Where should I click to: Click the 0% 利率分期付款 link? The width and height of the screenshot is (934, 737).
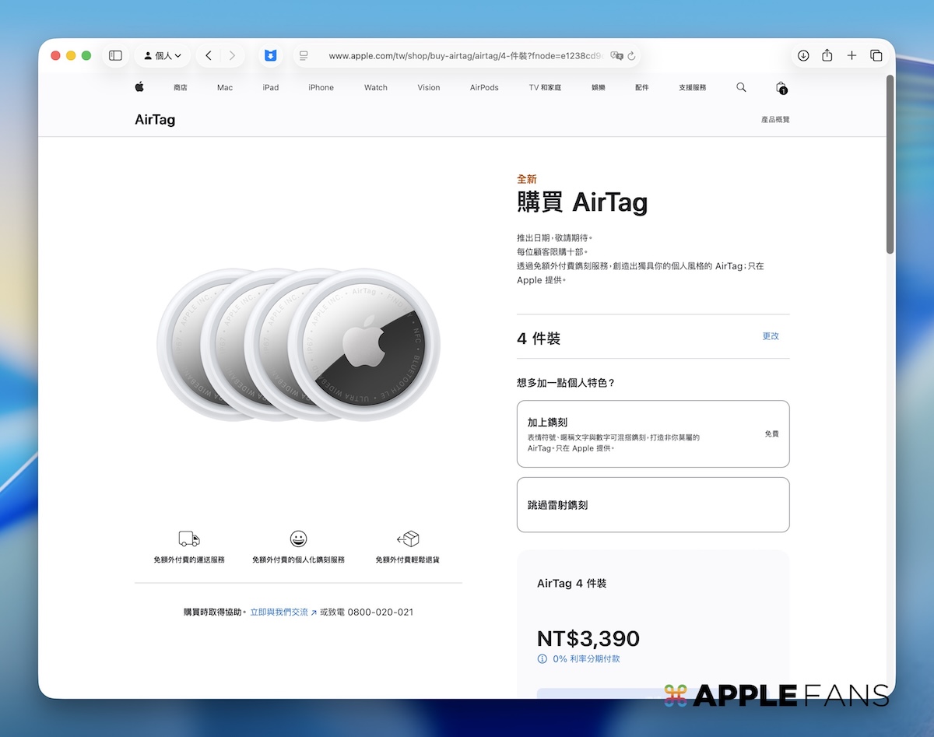click(585, 658)
